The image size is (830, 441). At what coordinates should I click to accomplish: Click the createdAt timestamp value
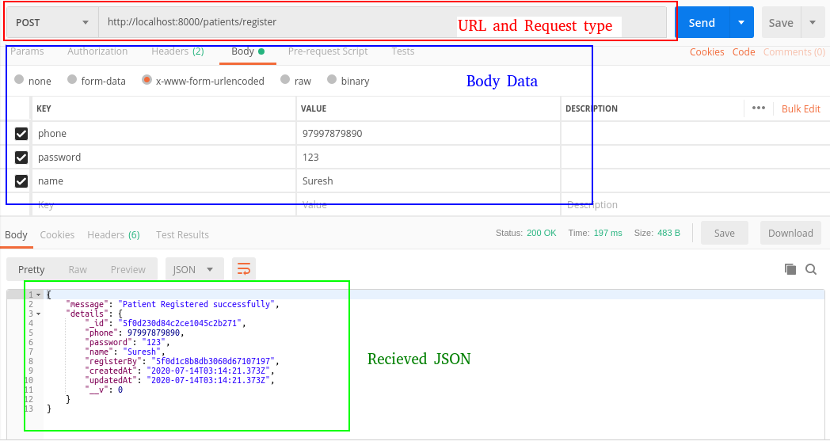pos(209,371)
